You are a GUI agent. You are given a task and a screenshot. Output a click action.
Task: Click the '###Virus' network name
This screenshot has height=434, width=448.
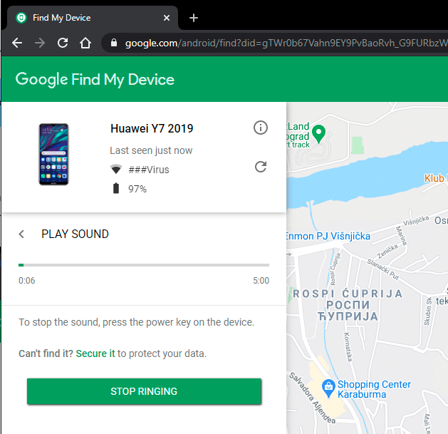point(149,170)
